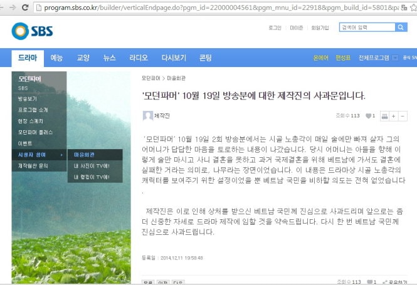Open the 예능 tab

point(56,58)
